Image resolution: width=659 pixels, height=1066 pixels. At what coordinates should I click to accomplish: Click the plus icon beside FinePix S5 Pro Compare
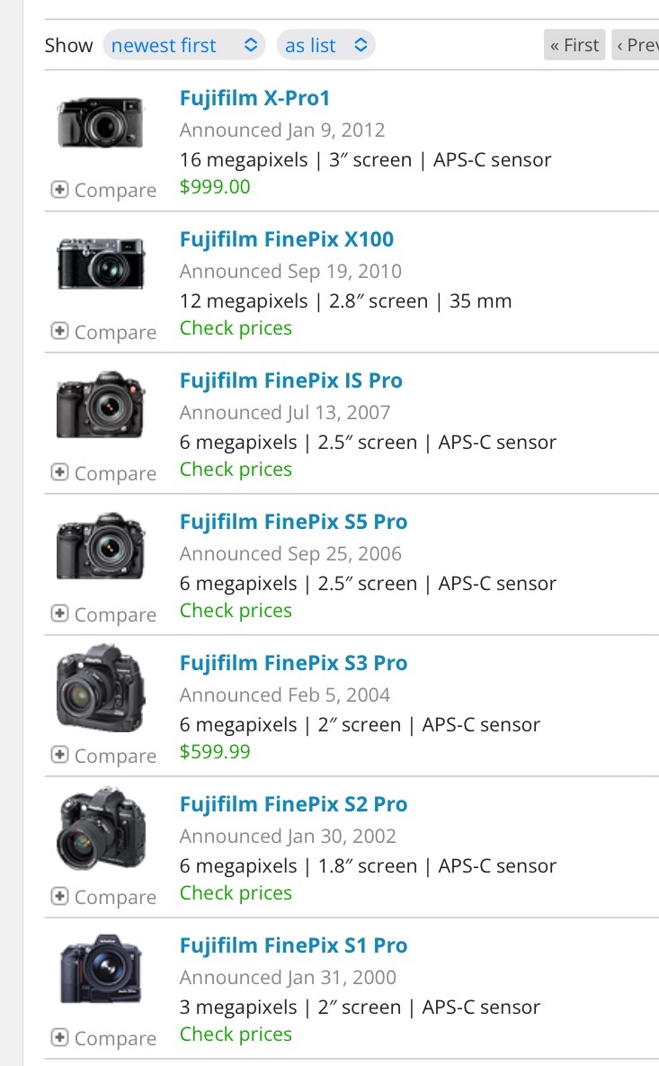[x=60, y=614]
